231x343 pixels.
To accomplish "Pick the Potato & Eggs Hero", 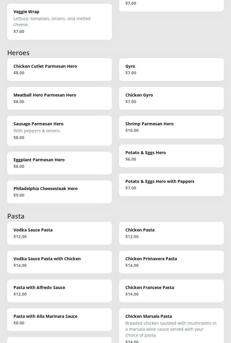I will coord(171,156).
